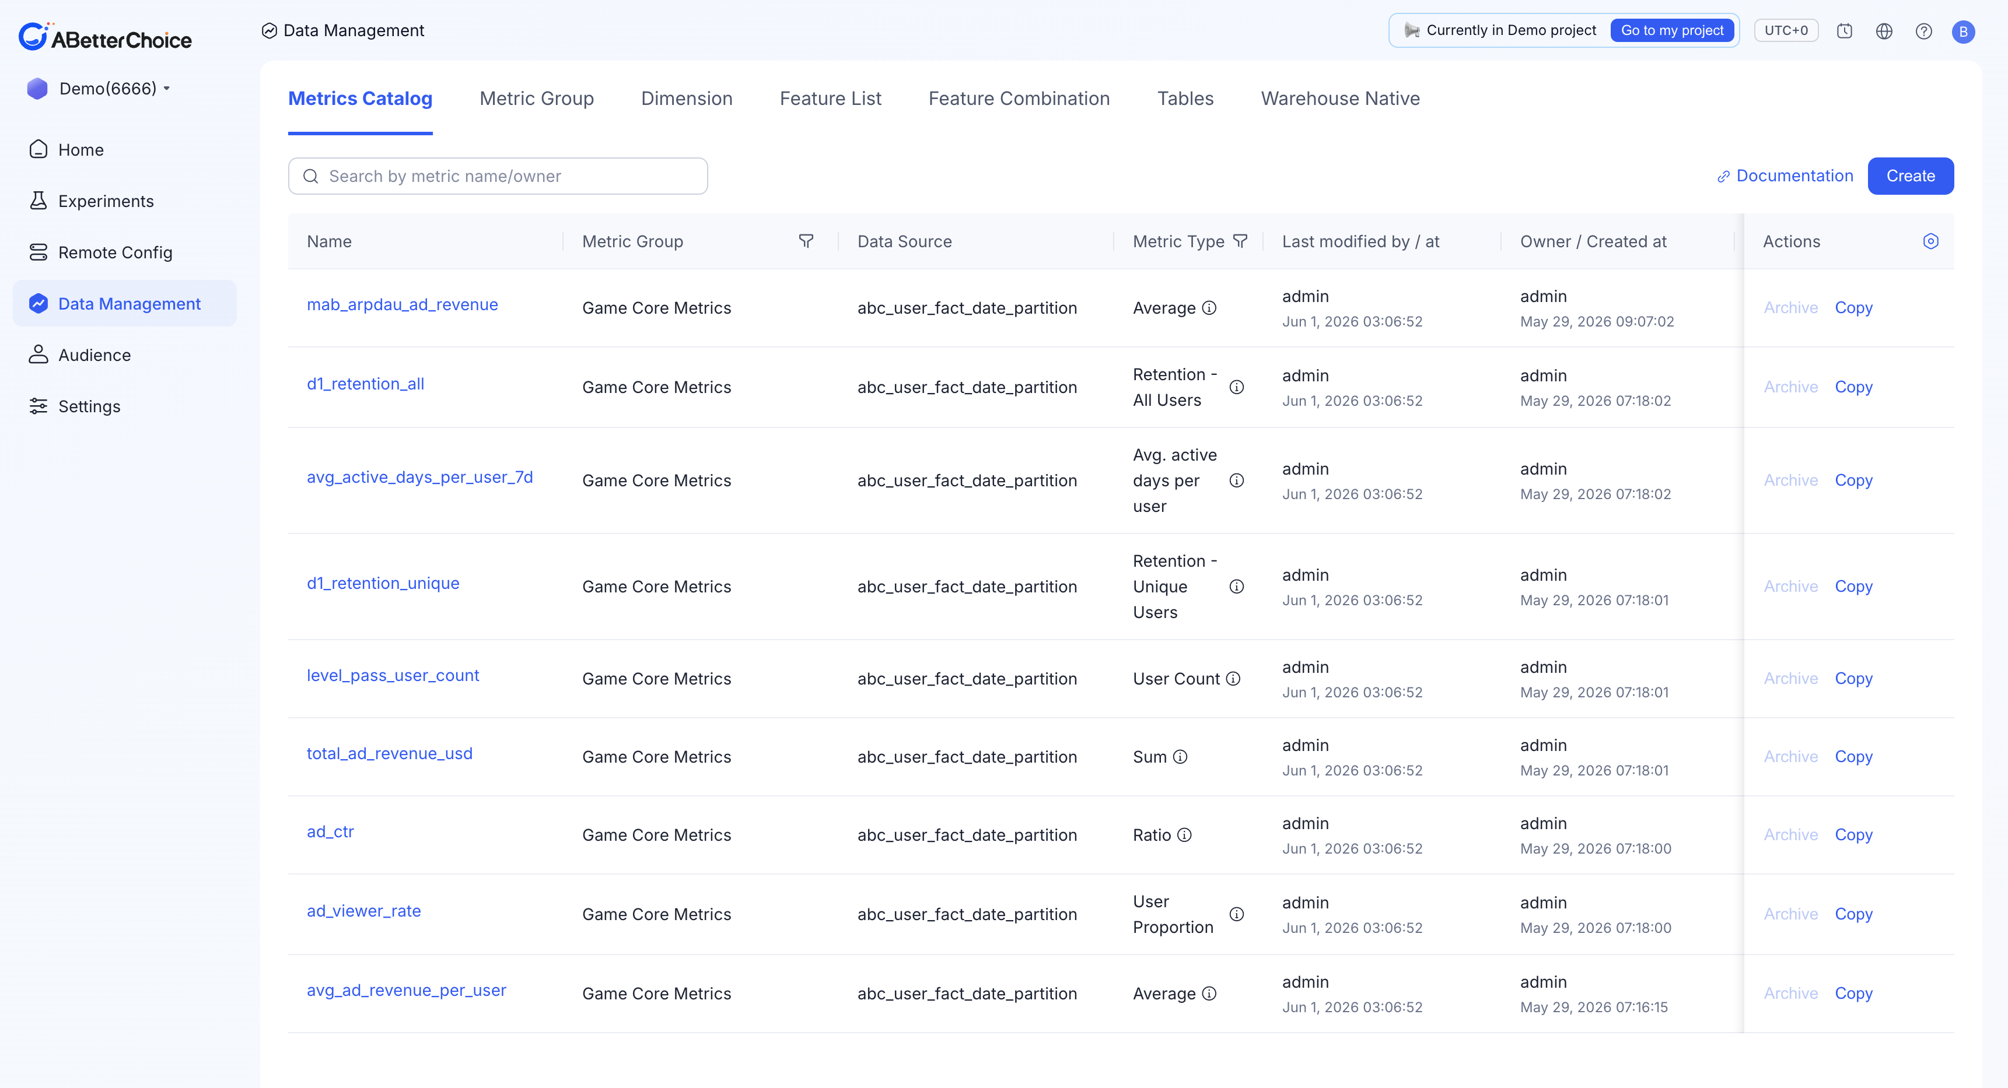Image resolution: width=2008 pixels, height=1088 pixels.
Task: Open the help question mark icon
Action: [x=1924, y=31]
